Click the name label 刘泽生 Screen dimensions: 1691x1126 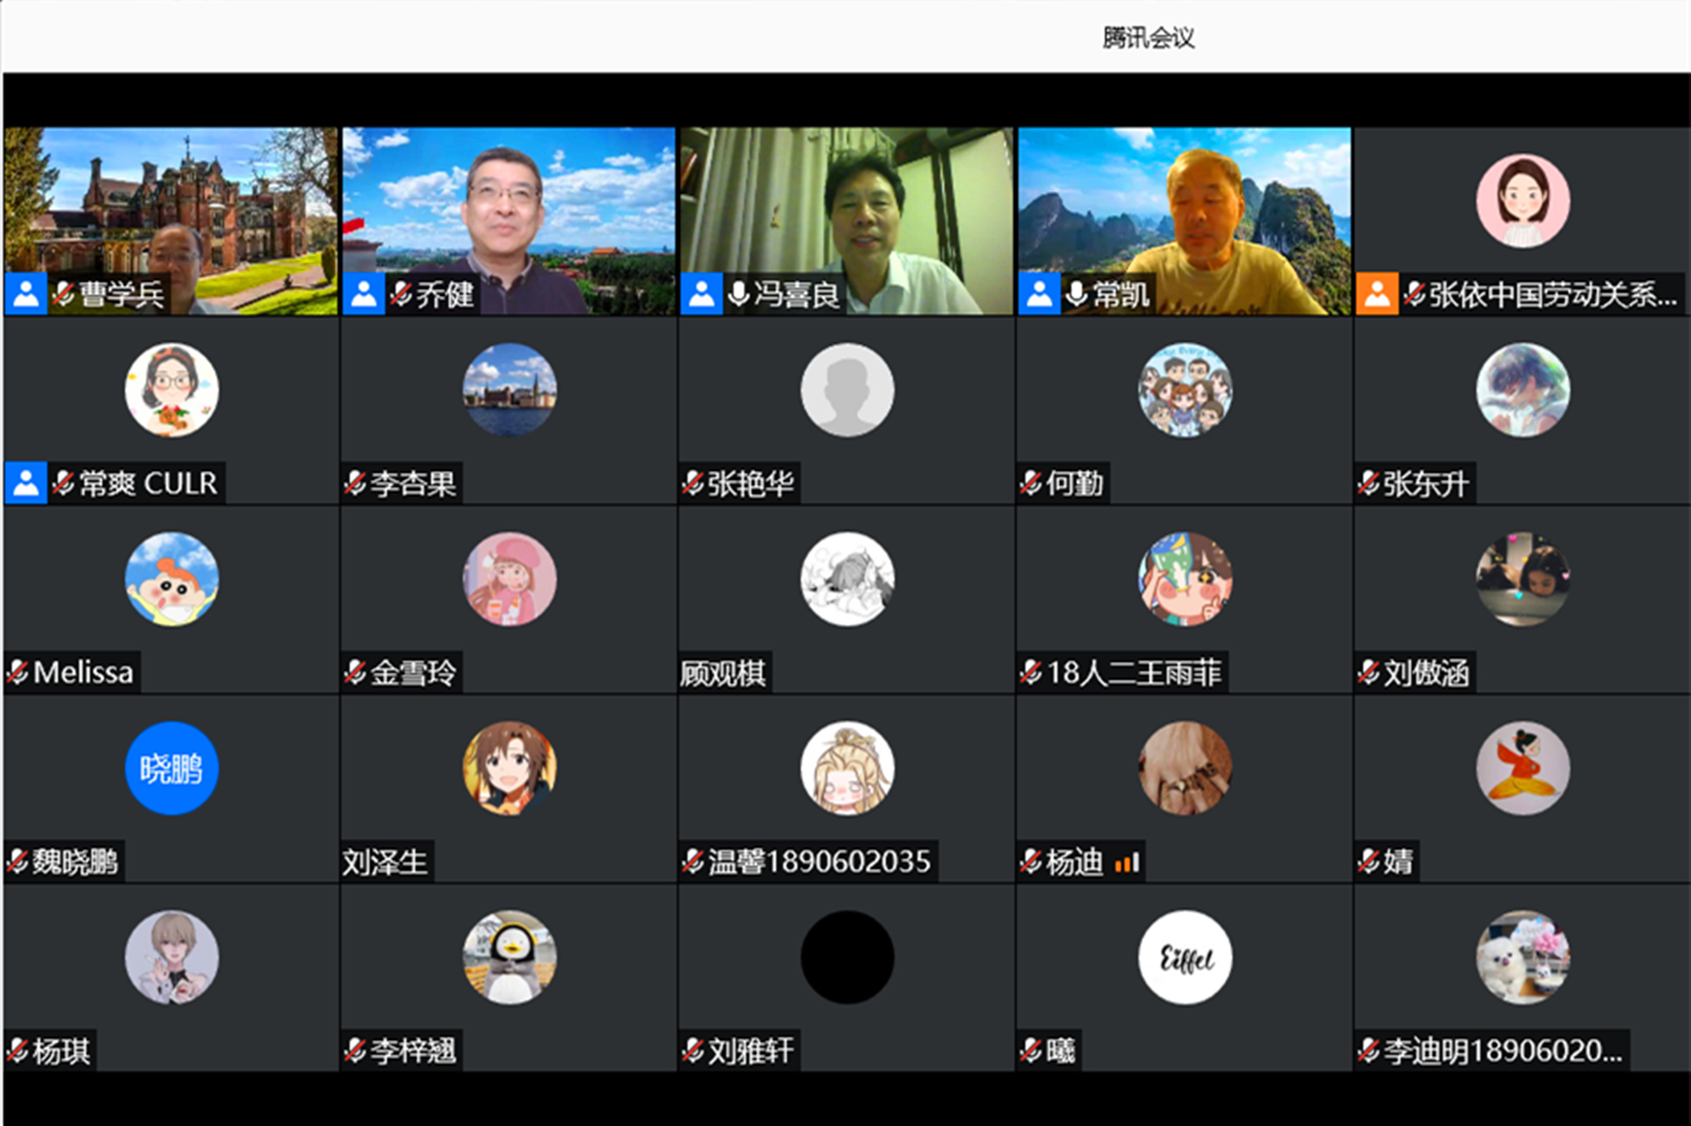[385, 862]
